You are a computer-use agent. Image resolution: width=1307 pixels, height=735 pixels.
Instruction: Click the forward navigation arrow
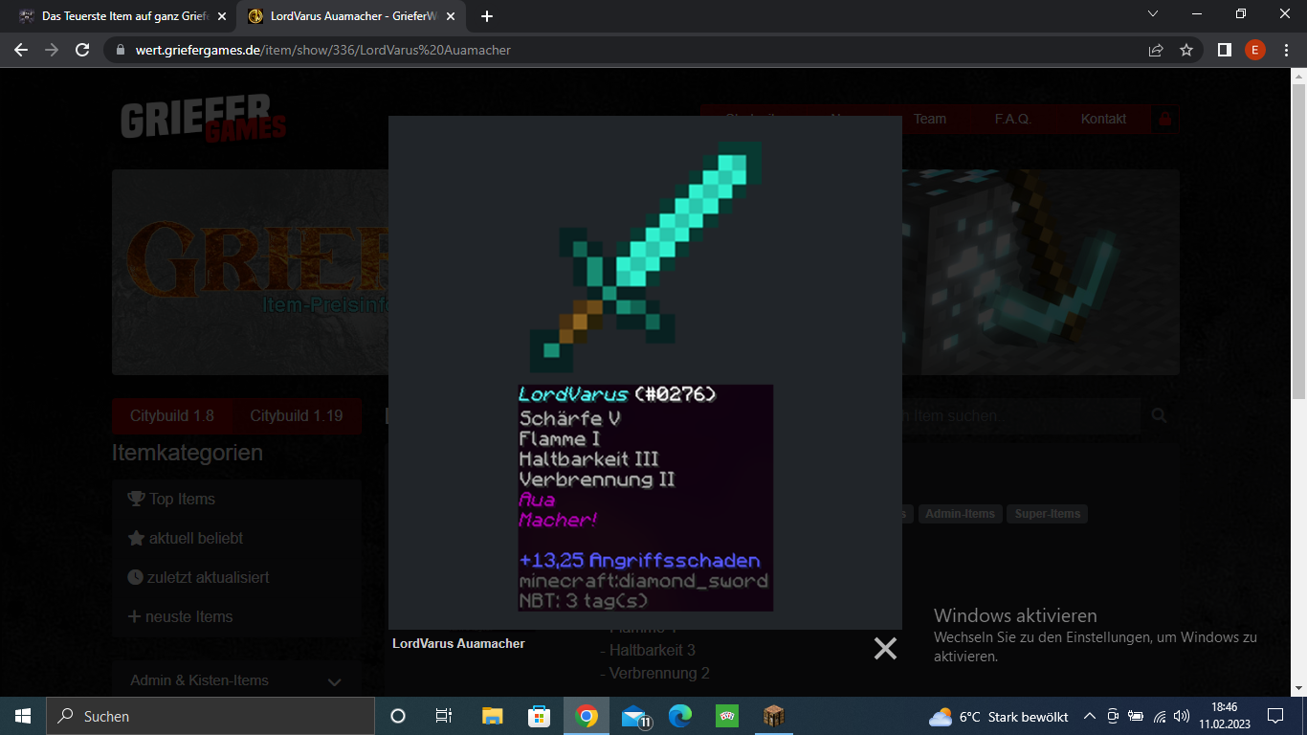[x=52, y=50]
